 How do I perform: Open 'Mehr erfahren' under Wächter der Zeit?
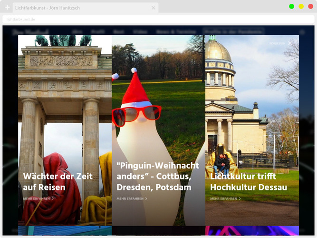tap(37, 198)
